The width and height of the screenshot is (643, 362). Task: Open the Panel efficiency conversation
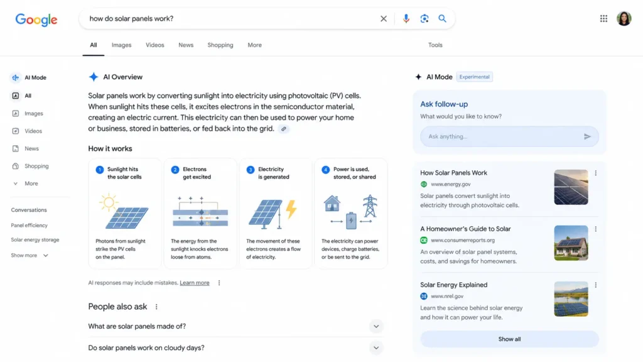point(29,226)
